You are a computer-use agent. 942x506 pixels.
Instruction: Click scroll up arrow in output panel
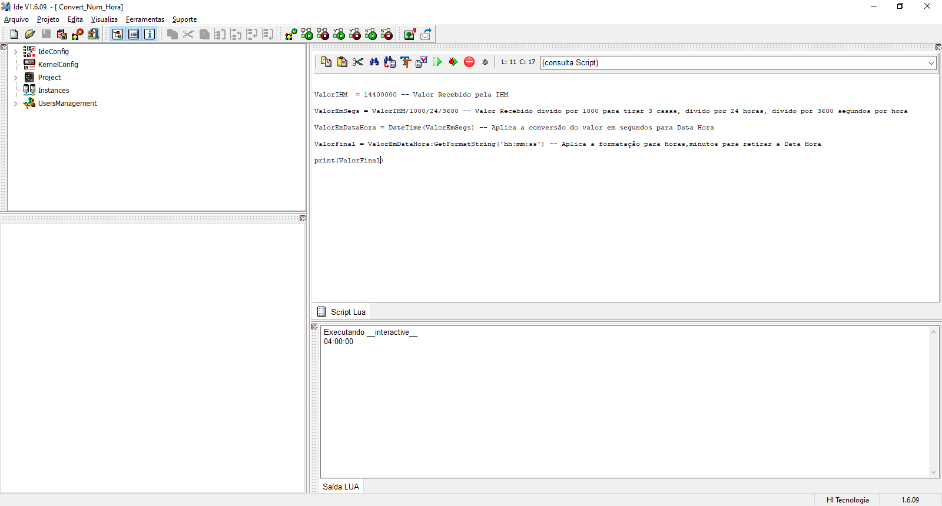933,332
